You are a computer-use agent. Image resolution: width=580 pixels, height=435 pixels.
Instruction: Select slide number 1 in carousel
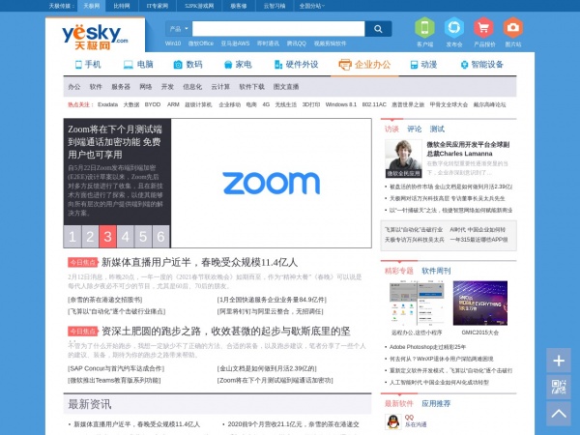[72, 237]
